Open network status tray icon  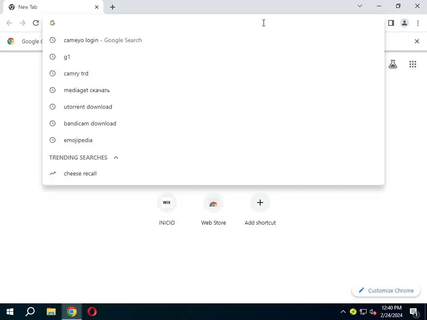click(x=363, y=312)
